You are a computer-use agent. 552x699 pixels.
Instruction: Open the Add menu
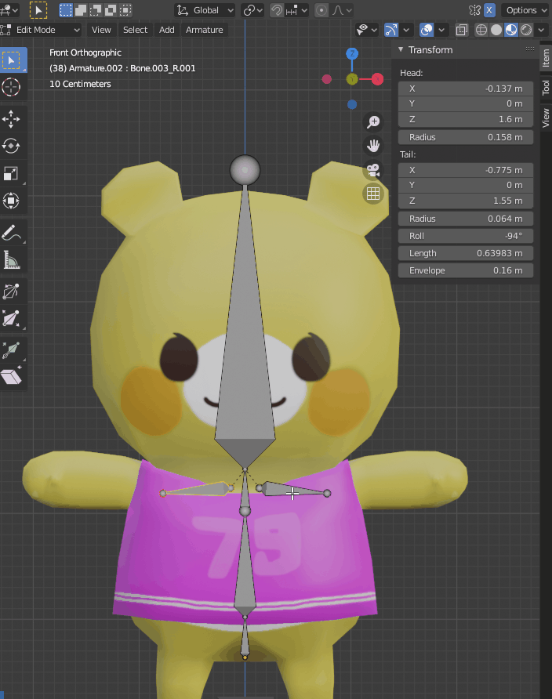167,30
